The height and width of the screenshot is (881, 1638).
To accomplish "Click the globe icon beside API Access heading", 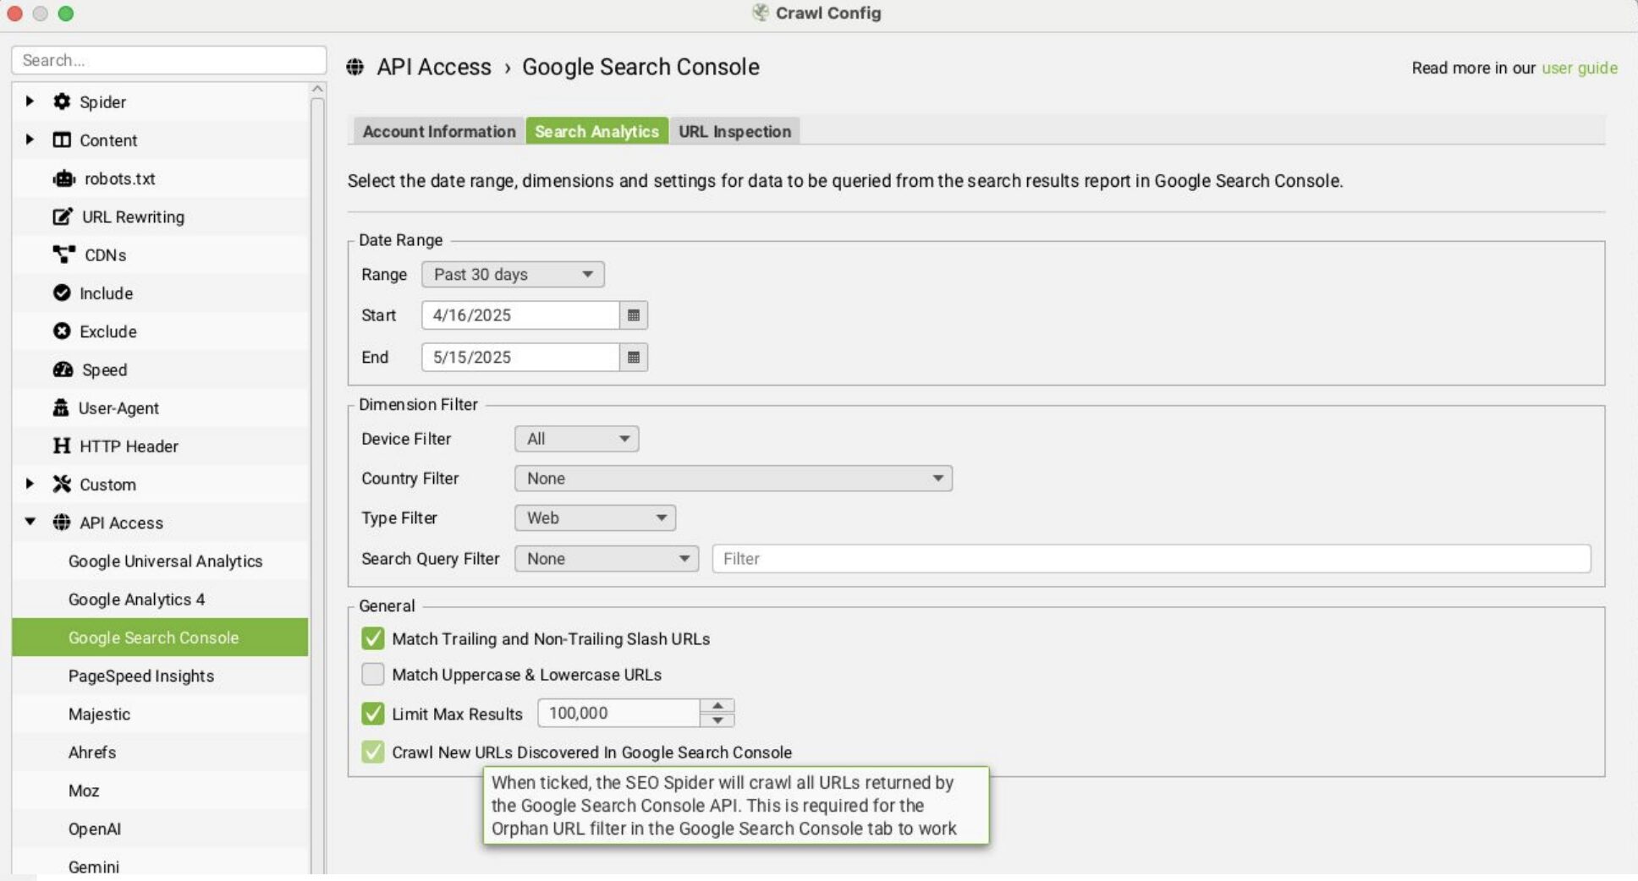I will point(355,67).
